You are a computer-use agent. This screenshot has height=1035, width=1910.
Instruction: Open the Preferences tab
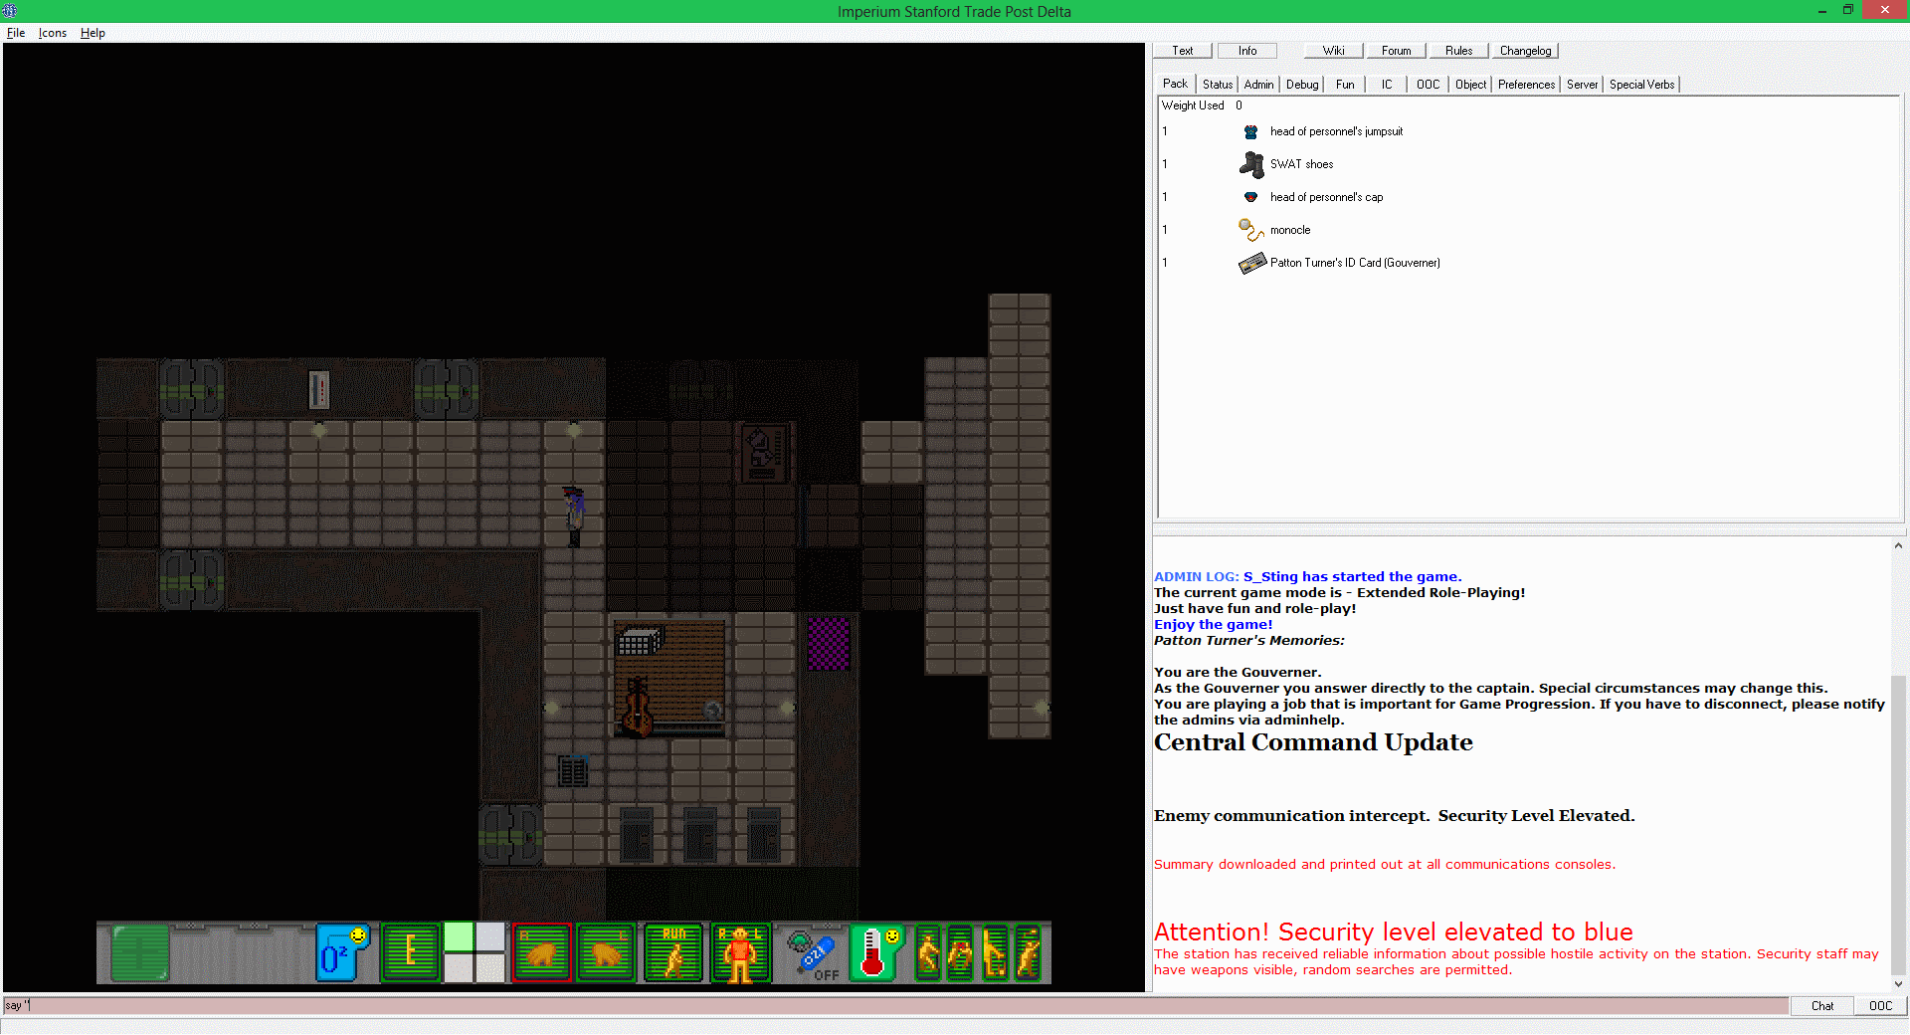point(1526,85)
